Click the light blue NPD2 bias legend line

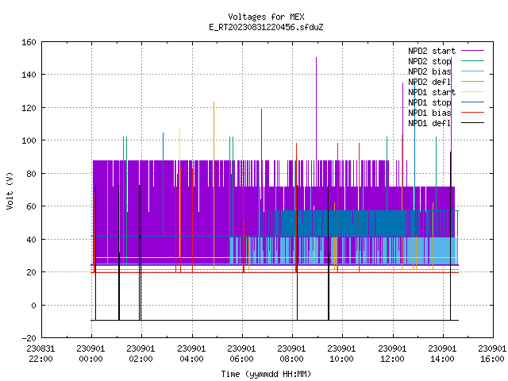click(472, 71)
